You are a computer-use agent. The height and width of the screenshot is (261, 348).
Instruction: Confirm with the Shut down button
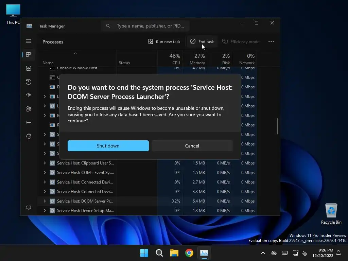108,146
